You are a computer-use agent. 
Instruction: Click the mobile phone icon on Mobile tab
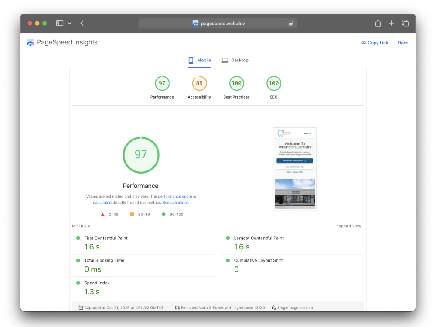click(191, 60)
